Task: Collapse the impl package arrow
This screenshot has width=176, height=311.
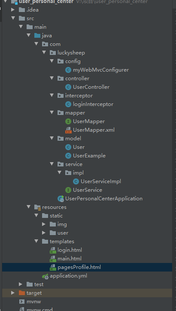Action: coord(60,172)
